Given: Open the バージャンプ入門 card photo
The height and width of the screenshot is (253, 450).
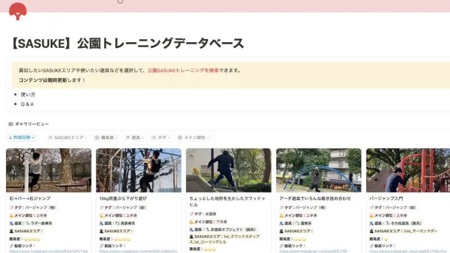Looking at the screenshot, I should (x=408, y=170).
